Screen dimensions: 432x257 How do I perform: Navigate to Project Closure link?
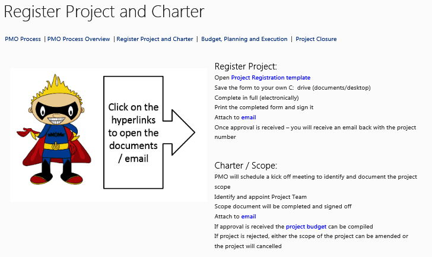[316, 39]
